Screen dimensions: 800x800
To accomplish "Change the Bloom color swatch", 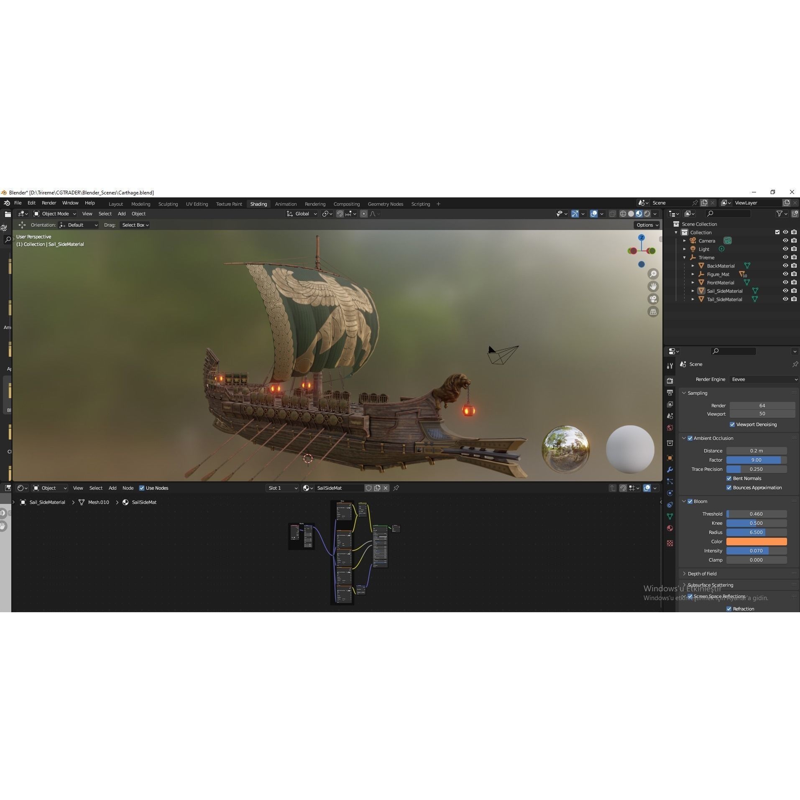I will (x=757, y=541).
